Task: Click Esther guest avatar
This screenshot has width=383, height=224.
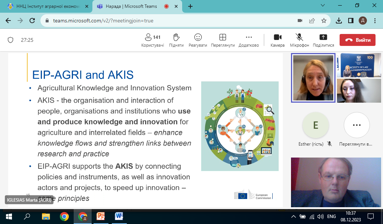Action: pyautogui.click(x=316, y=125)
